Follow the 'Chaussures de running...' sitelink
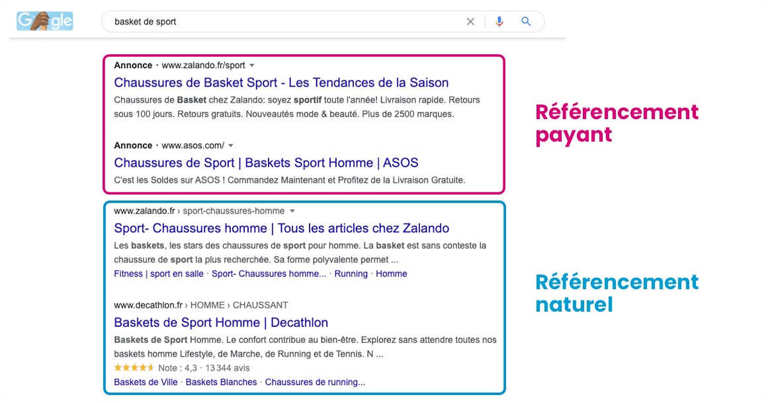Screen dimensions: 770x403 [316, 382]
